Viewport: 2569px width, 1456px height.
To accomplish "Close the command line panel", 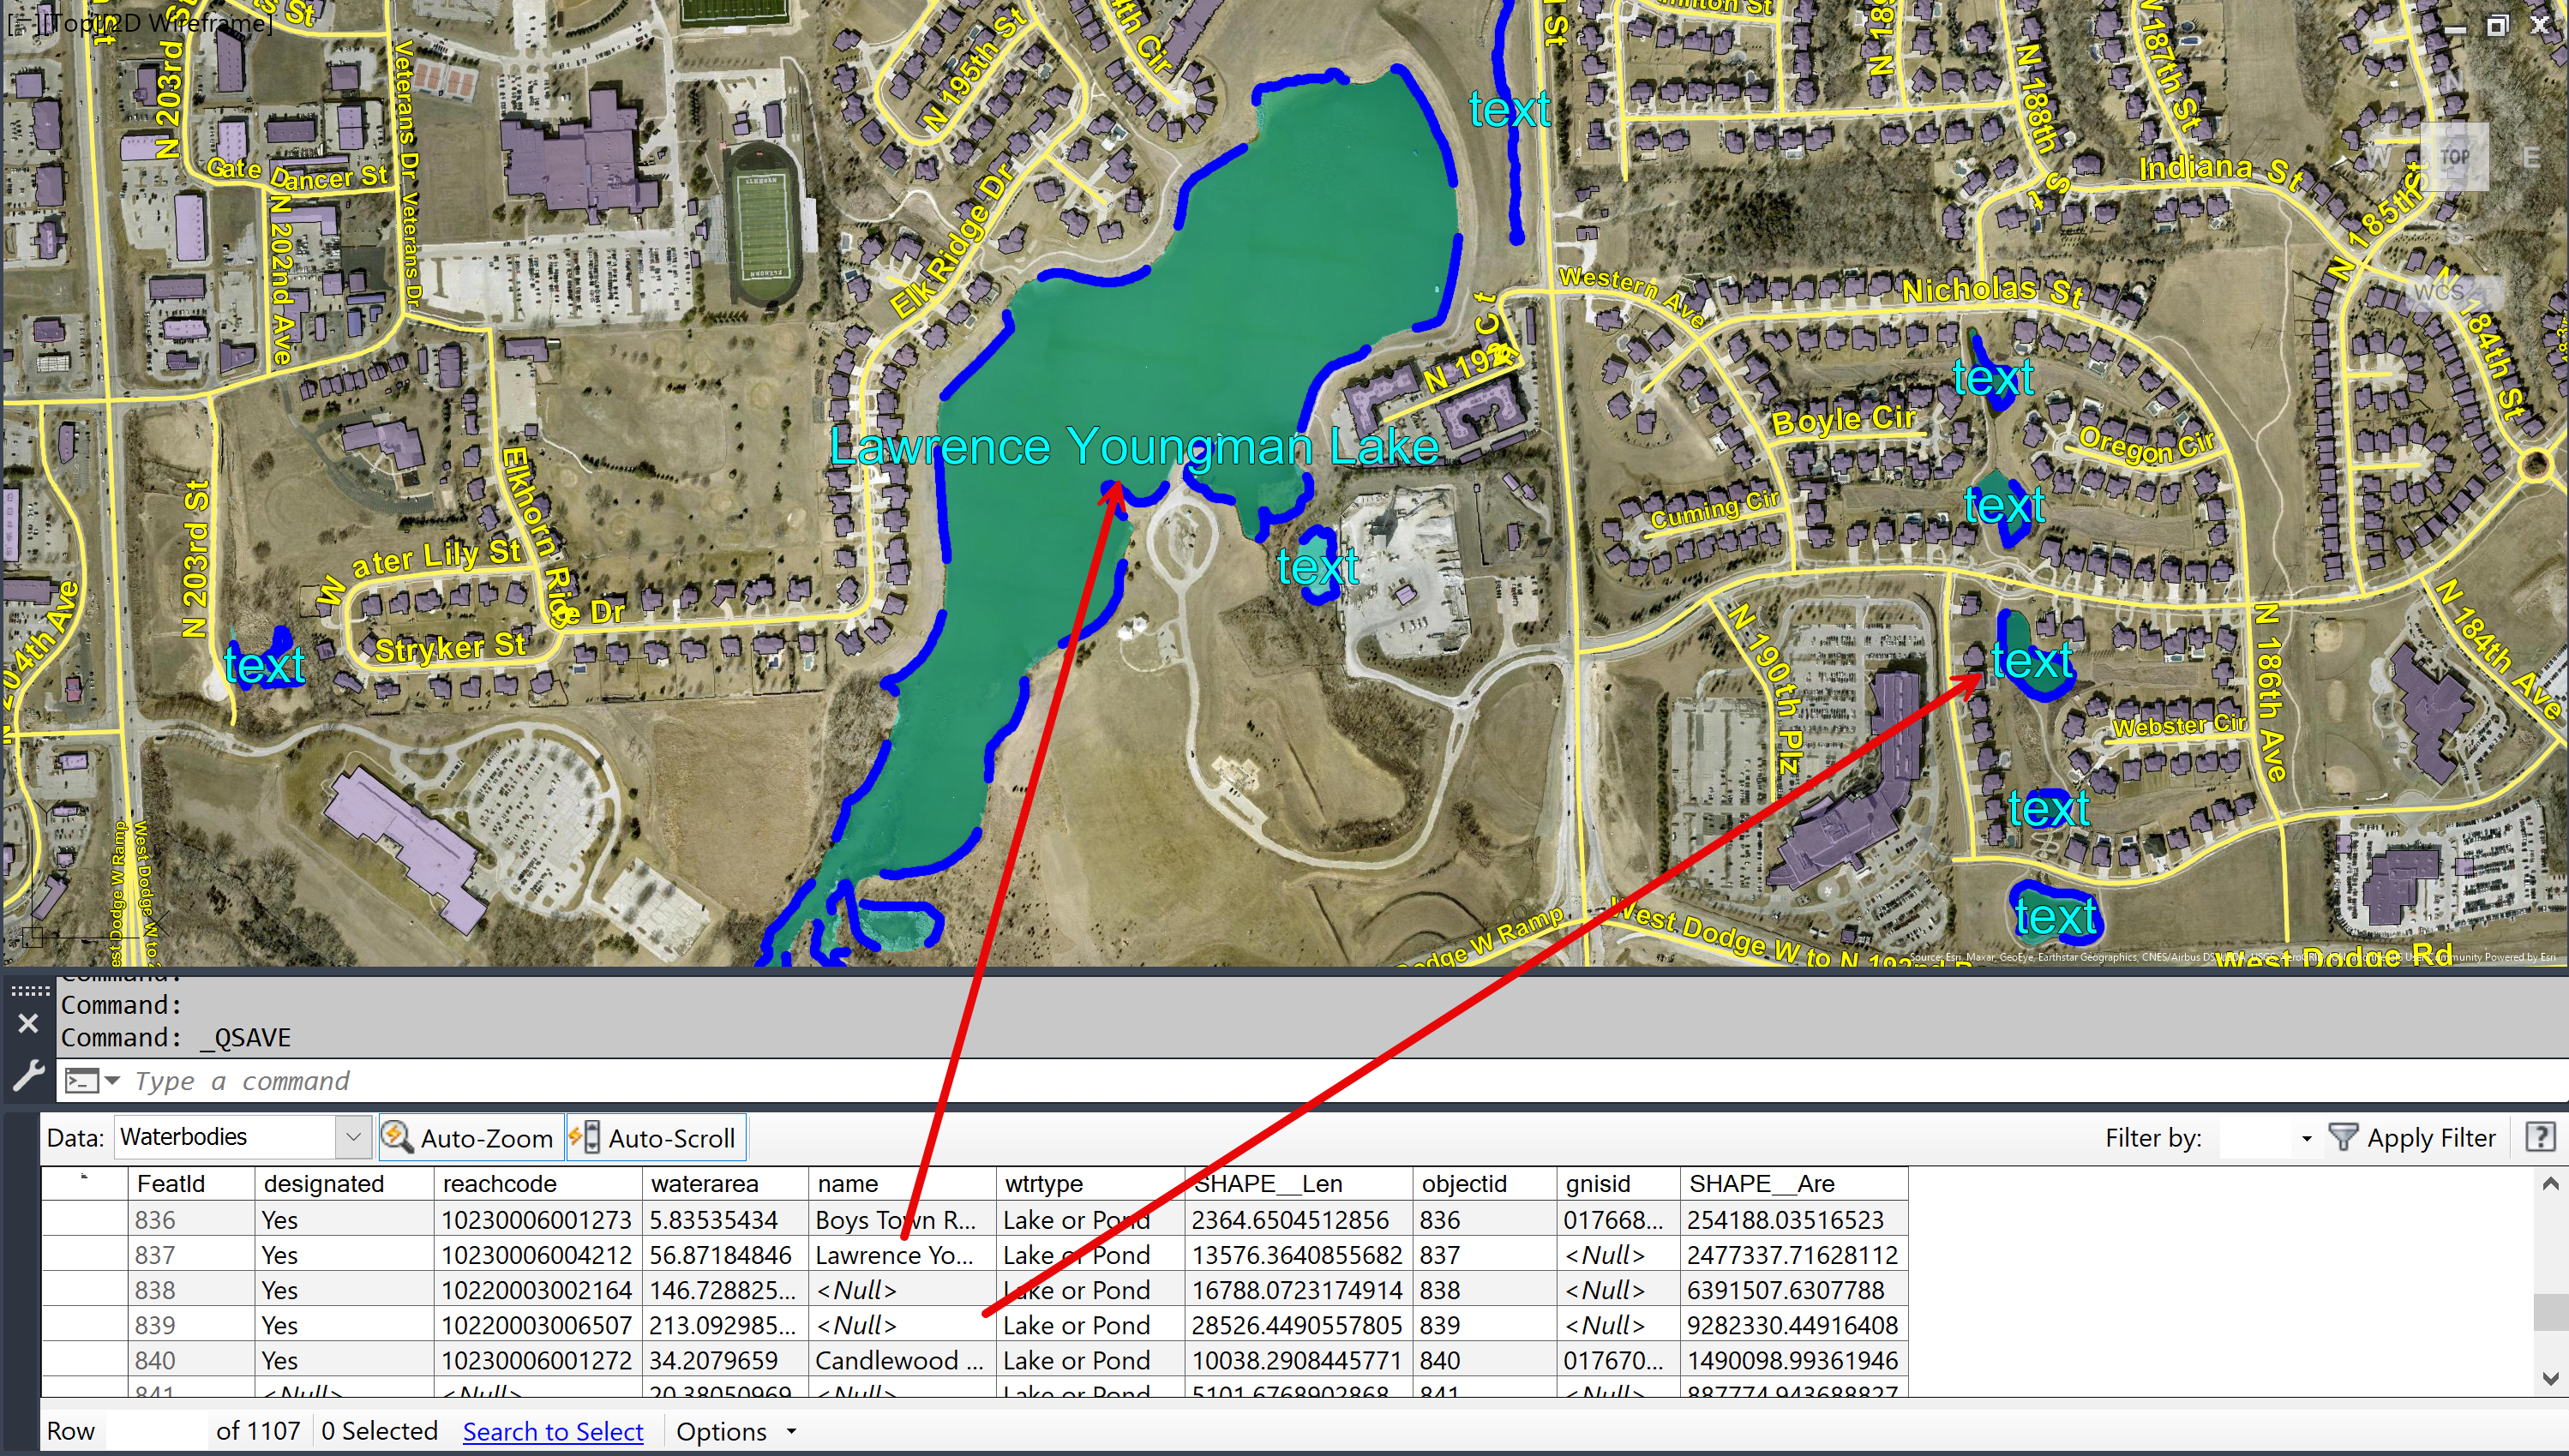I will click(x=28, y=1023).
